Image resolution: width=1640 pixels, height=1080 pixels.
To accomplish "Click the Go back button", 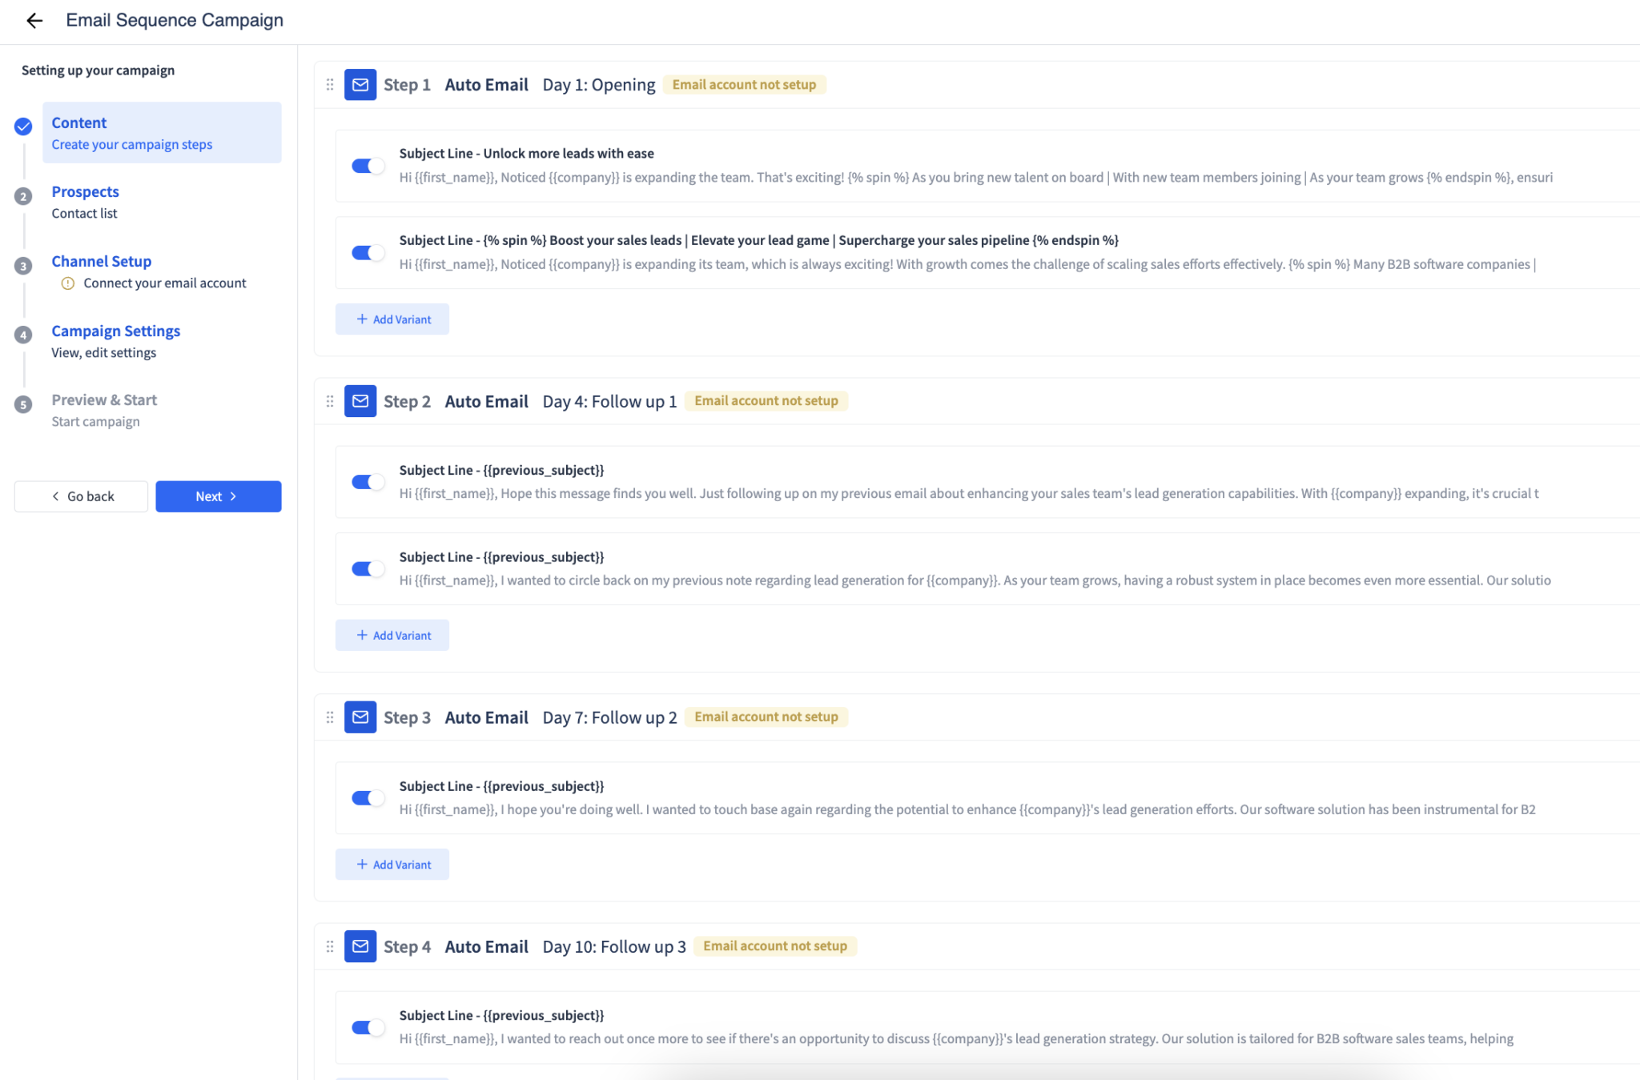I will (81, 496).
